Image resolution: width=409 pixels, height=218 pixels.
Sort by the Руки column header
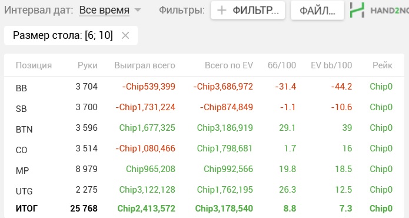(87, 65)
